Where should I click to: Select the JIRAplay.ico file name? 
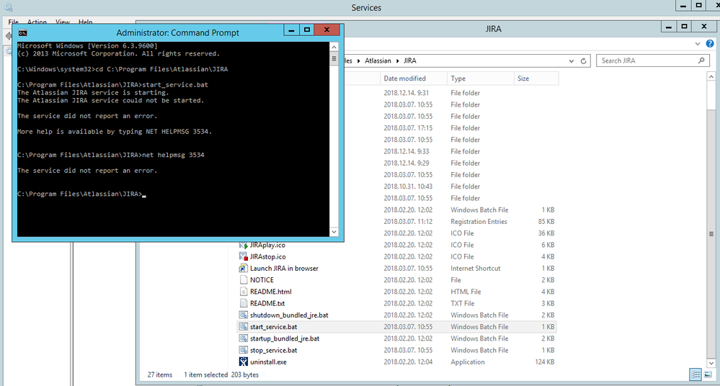pos(267,245)
